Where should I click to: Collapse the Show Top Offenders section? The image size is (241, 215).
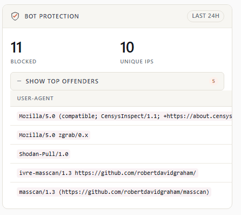[117, 81]
